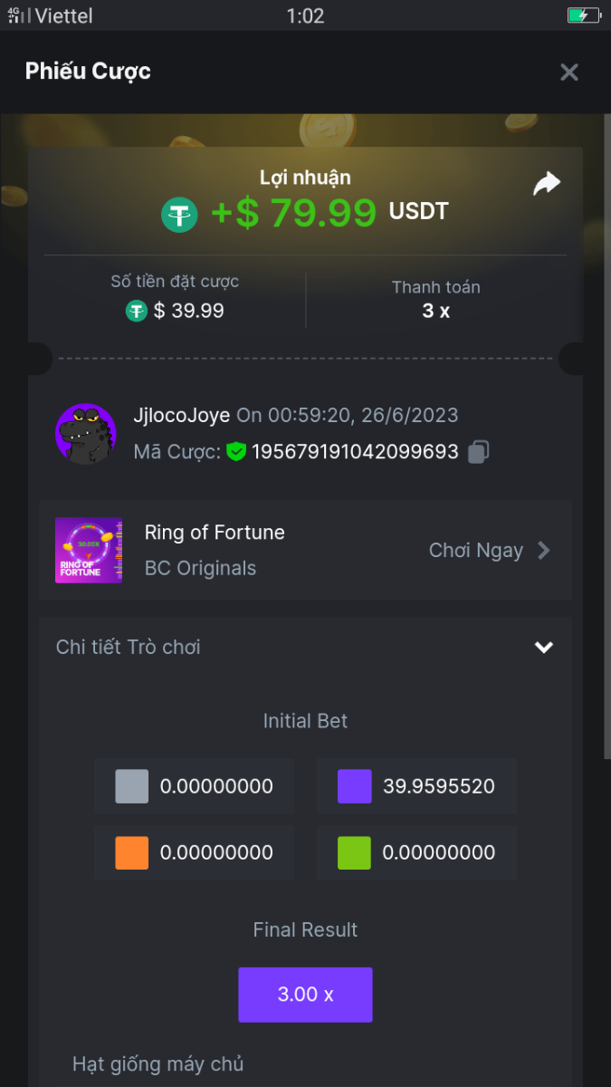
Task: Select the orange color swatch
Action: coord(132,852)
